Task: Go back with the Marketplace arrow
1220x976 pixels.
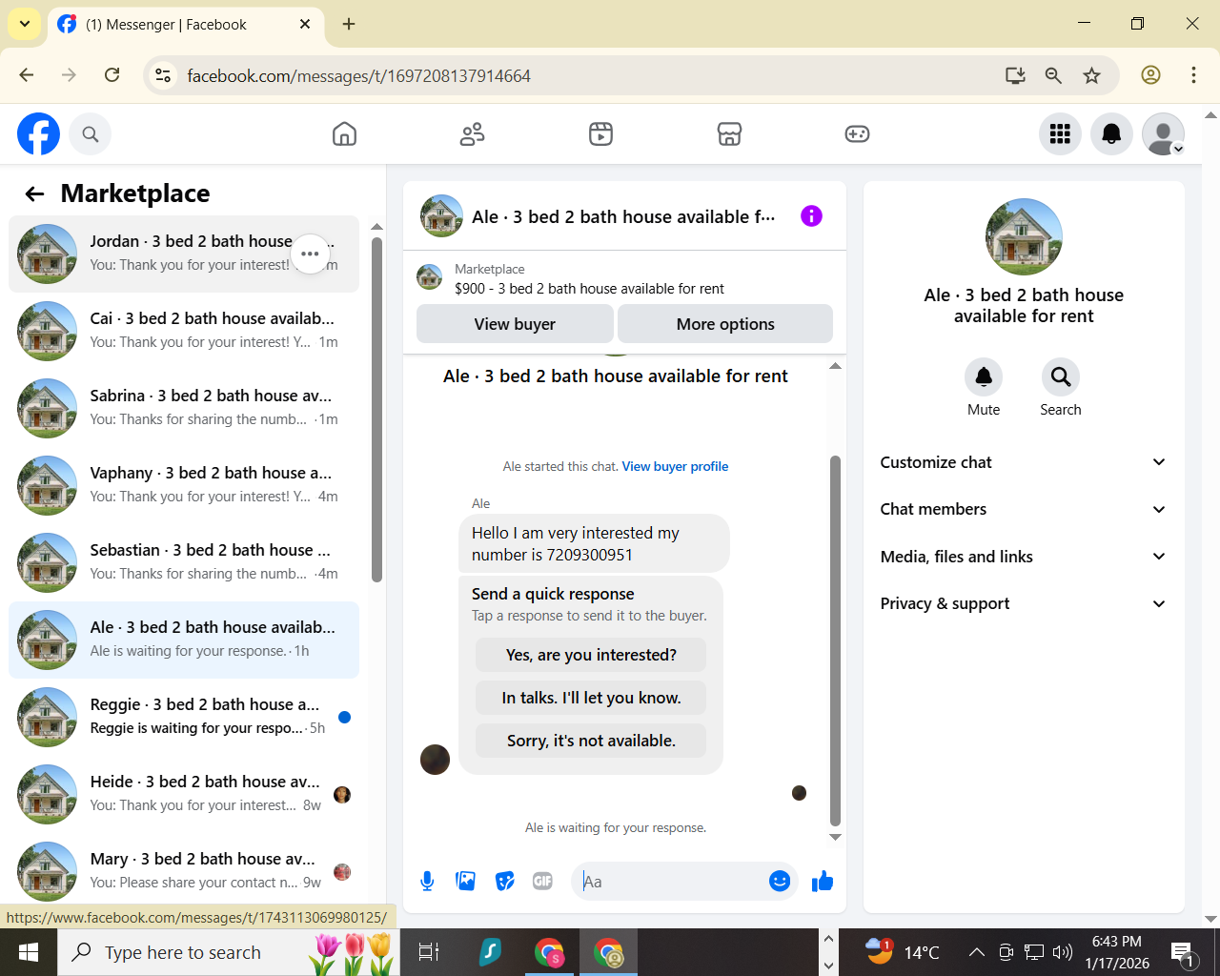Action: tap(35, 194)
